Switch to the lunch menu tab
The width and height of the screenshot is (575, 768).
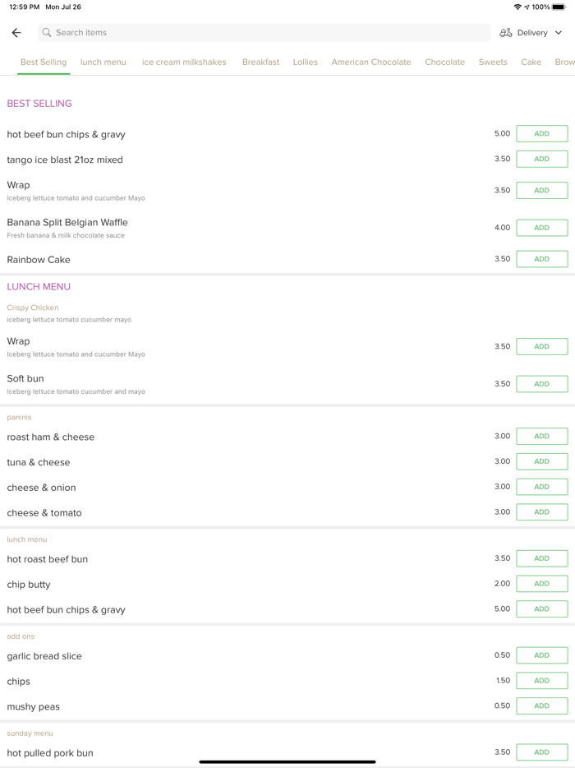pyautogui.click(x=103, y=62)
